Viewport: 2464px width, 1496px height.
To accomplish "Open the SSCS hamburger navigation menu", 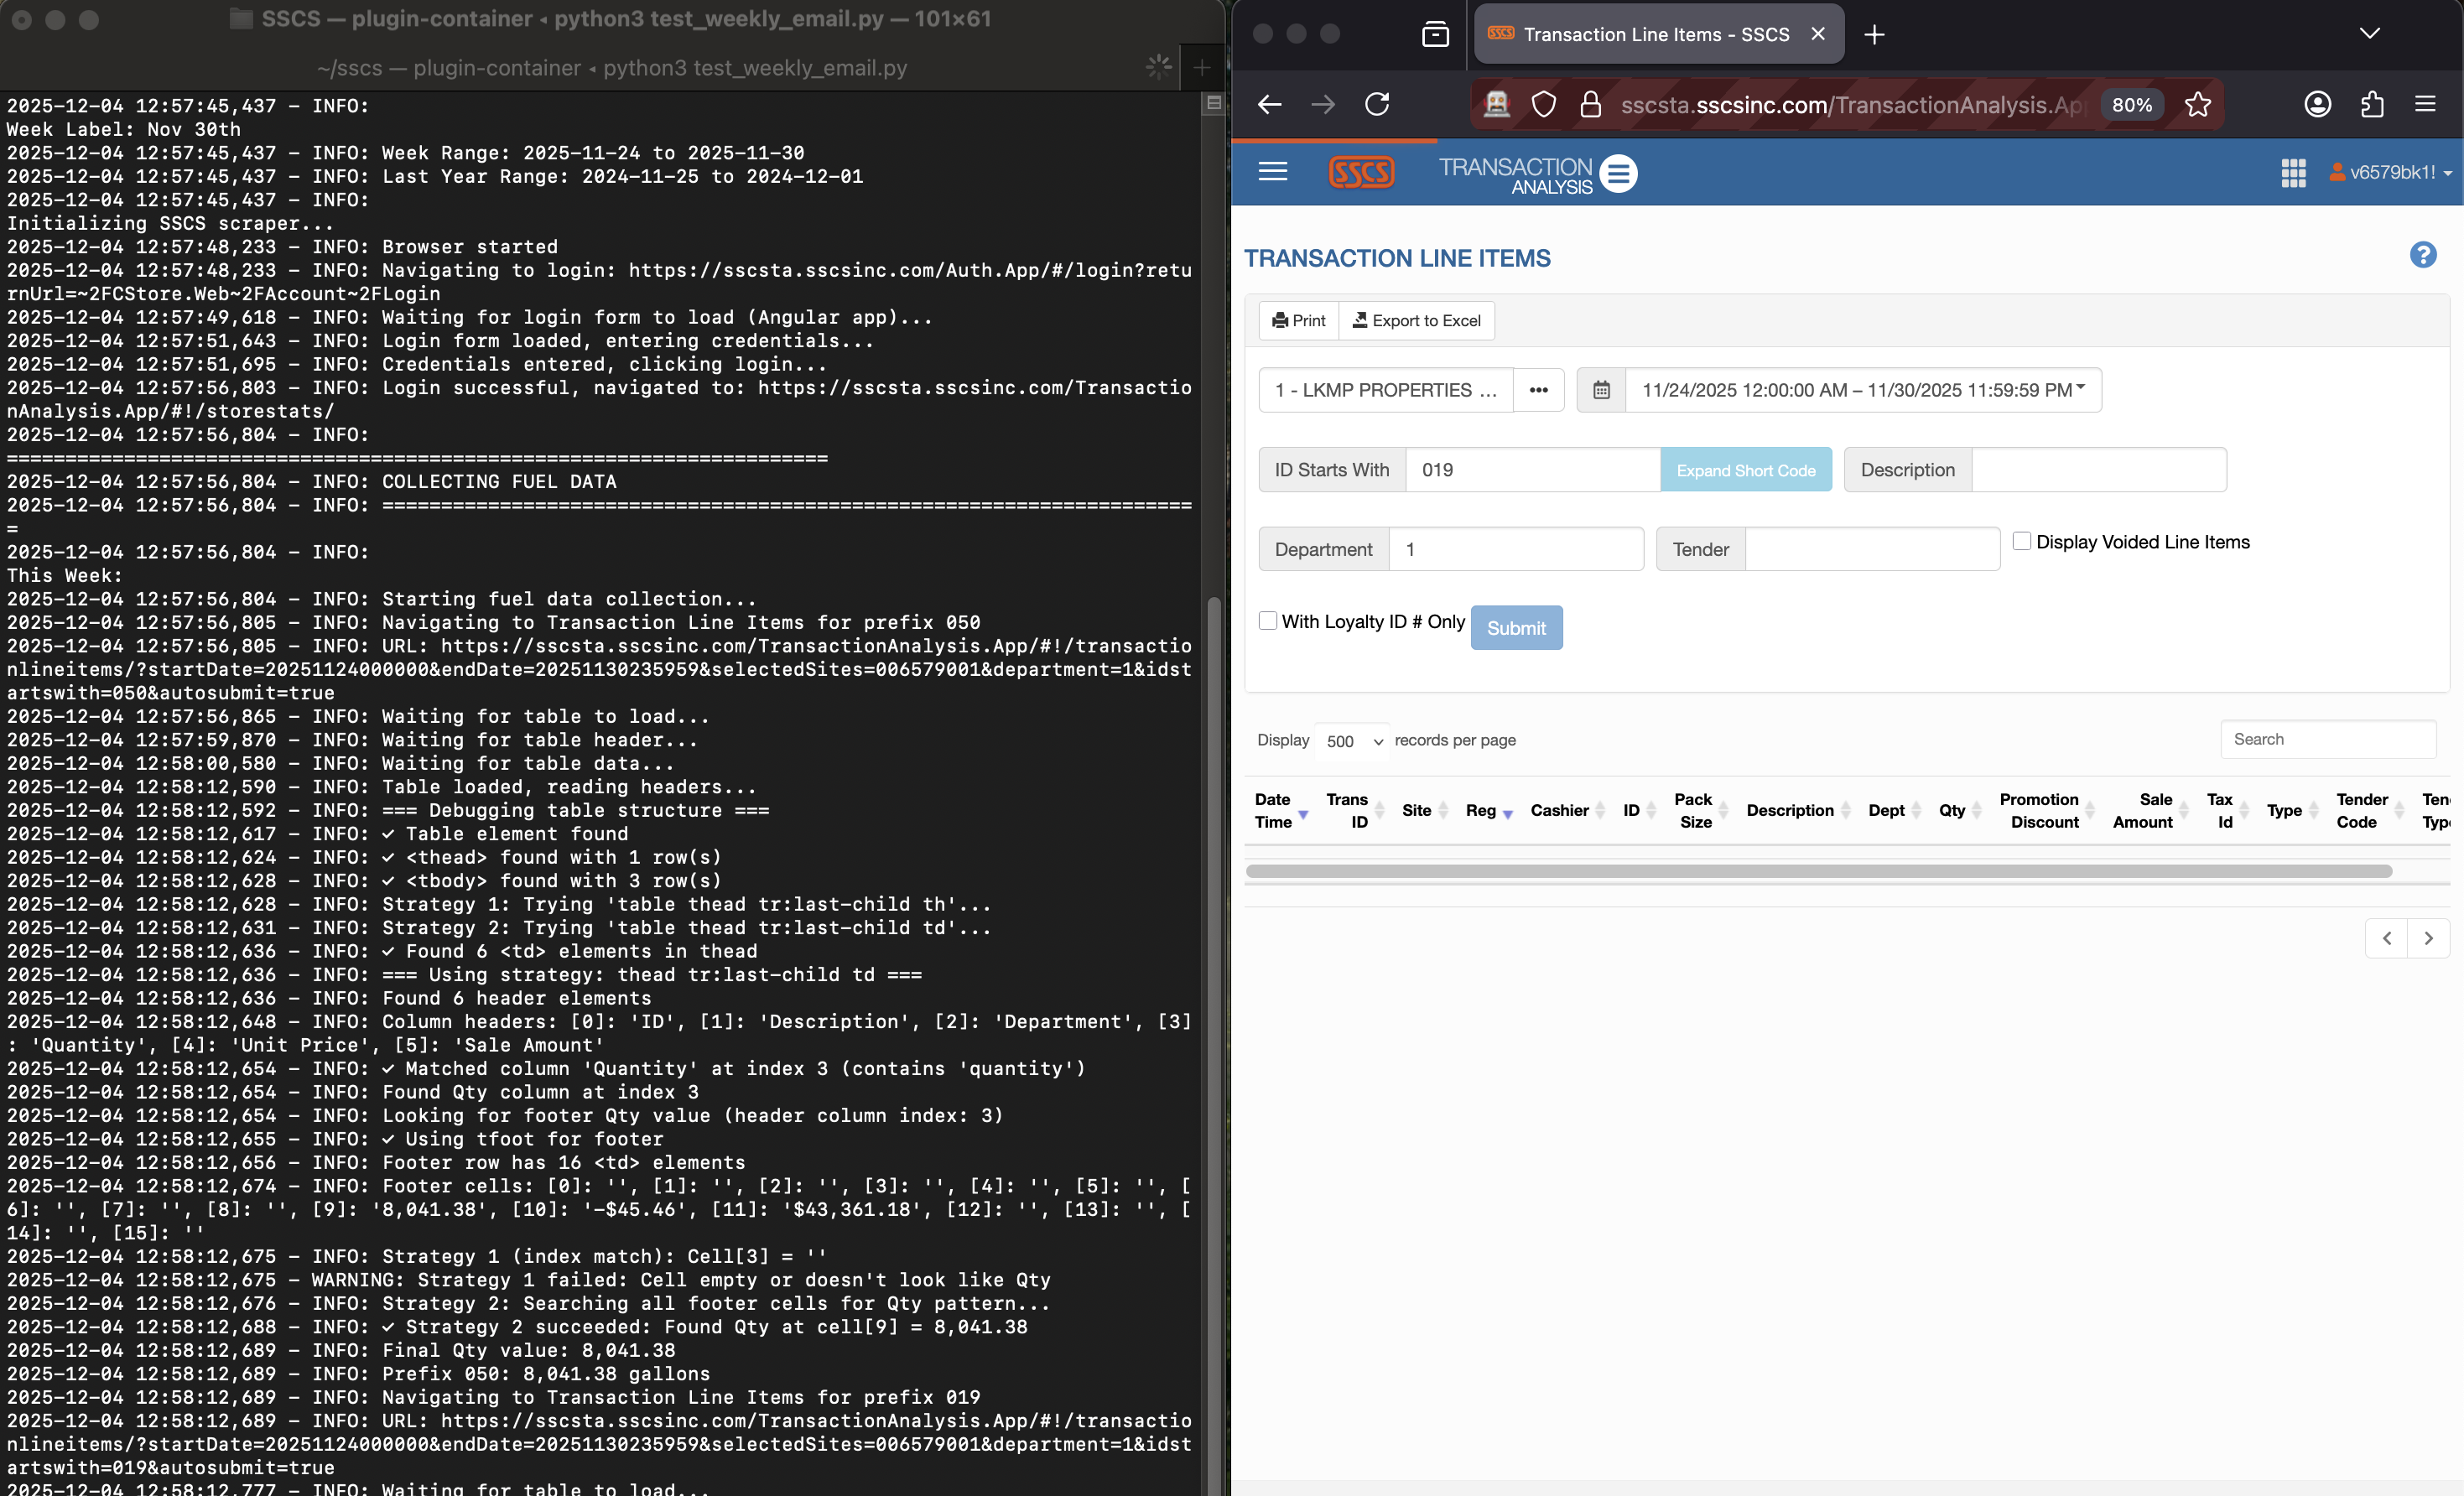I will click(1272, 171).
